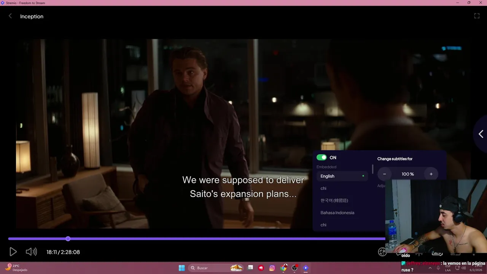Open the side drawer chevron on right edge
This screenshot has width=487, height=274.
pyautogui.click(x=481, y=134)
